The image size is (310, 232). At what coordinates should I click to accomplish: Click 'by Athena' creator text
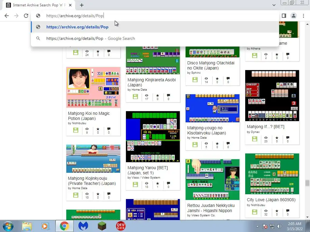pos(253,49)
